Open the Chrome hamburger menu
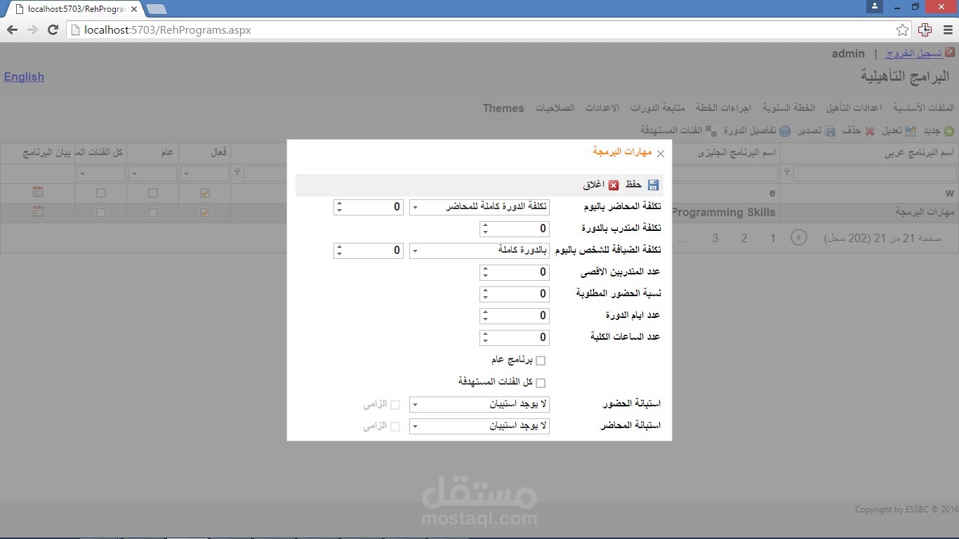The image size is (959, 539). click(x=947, y=30)
